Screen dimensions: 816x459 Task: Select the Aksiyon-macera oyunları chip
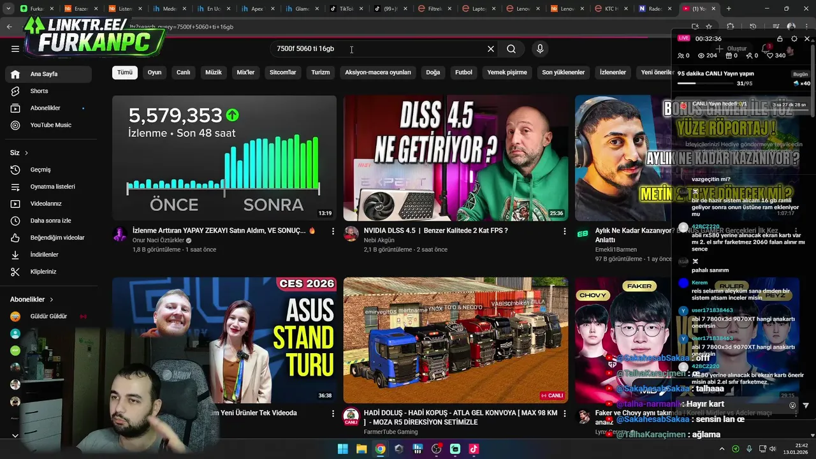(378, 72)
